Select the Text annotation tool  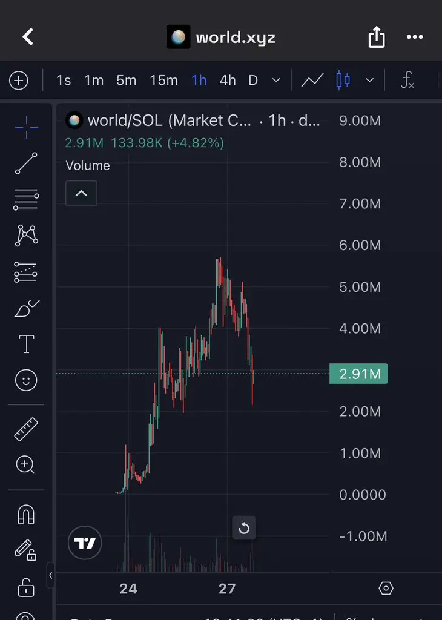click(27, 344)
